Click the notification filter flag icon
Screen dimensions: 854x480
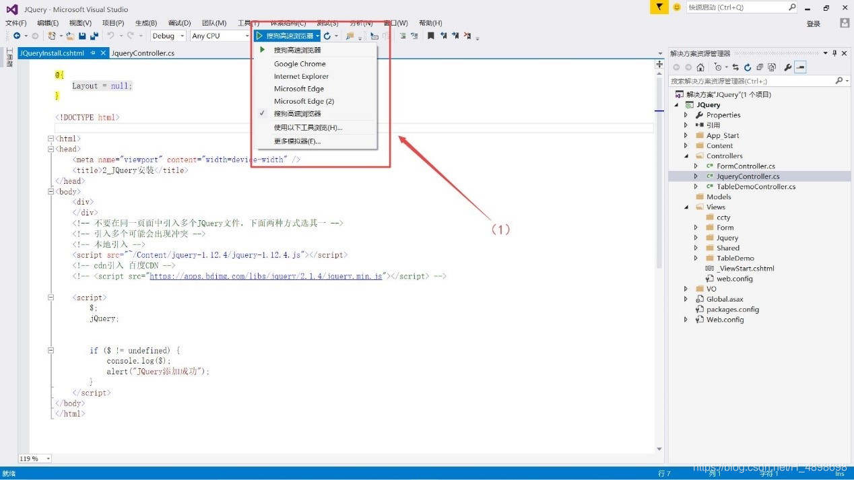[x=659, y=7]
